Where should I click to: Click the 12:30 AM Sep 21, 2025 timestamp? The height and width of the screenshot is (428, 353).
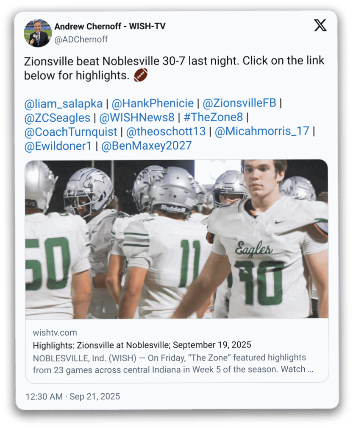[72, 397]
